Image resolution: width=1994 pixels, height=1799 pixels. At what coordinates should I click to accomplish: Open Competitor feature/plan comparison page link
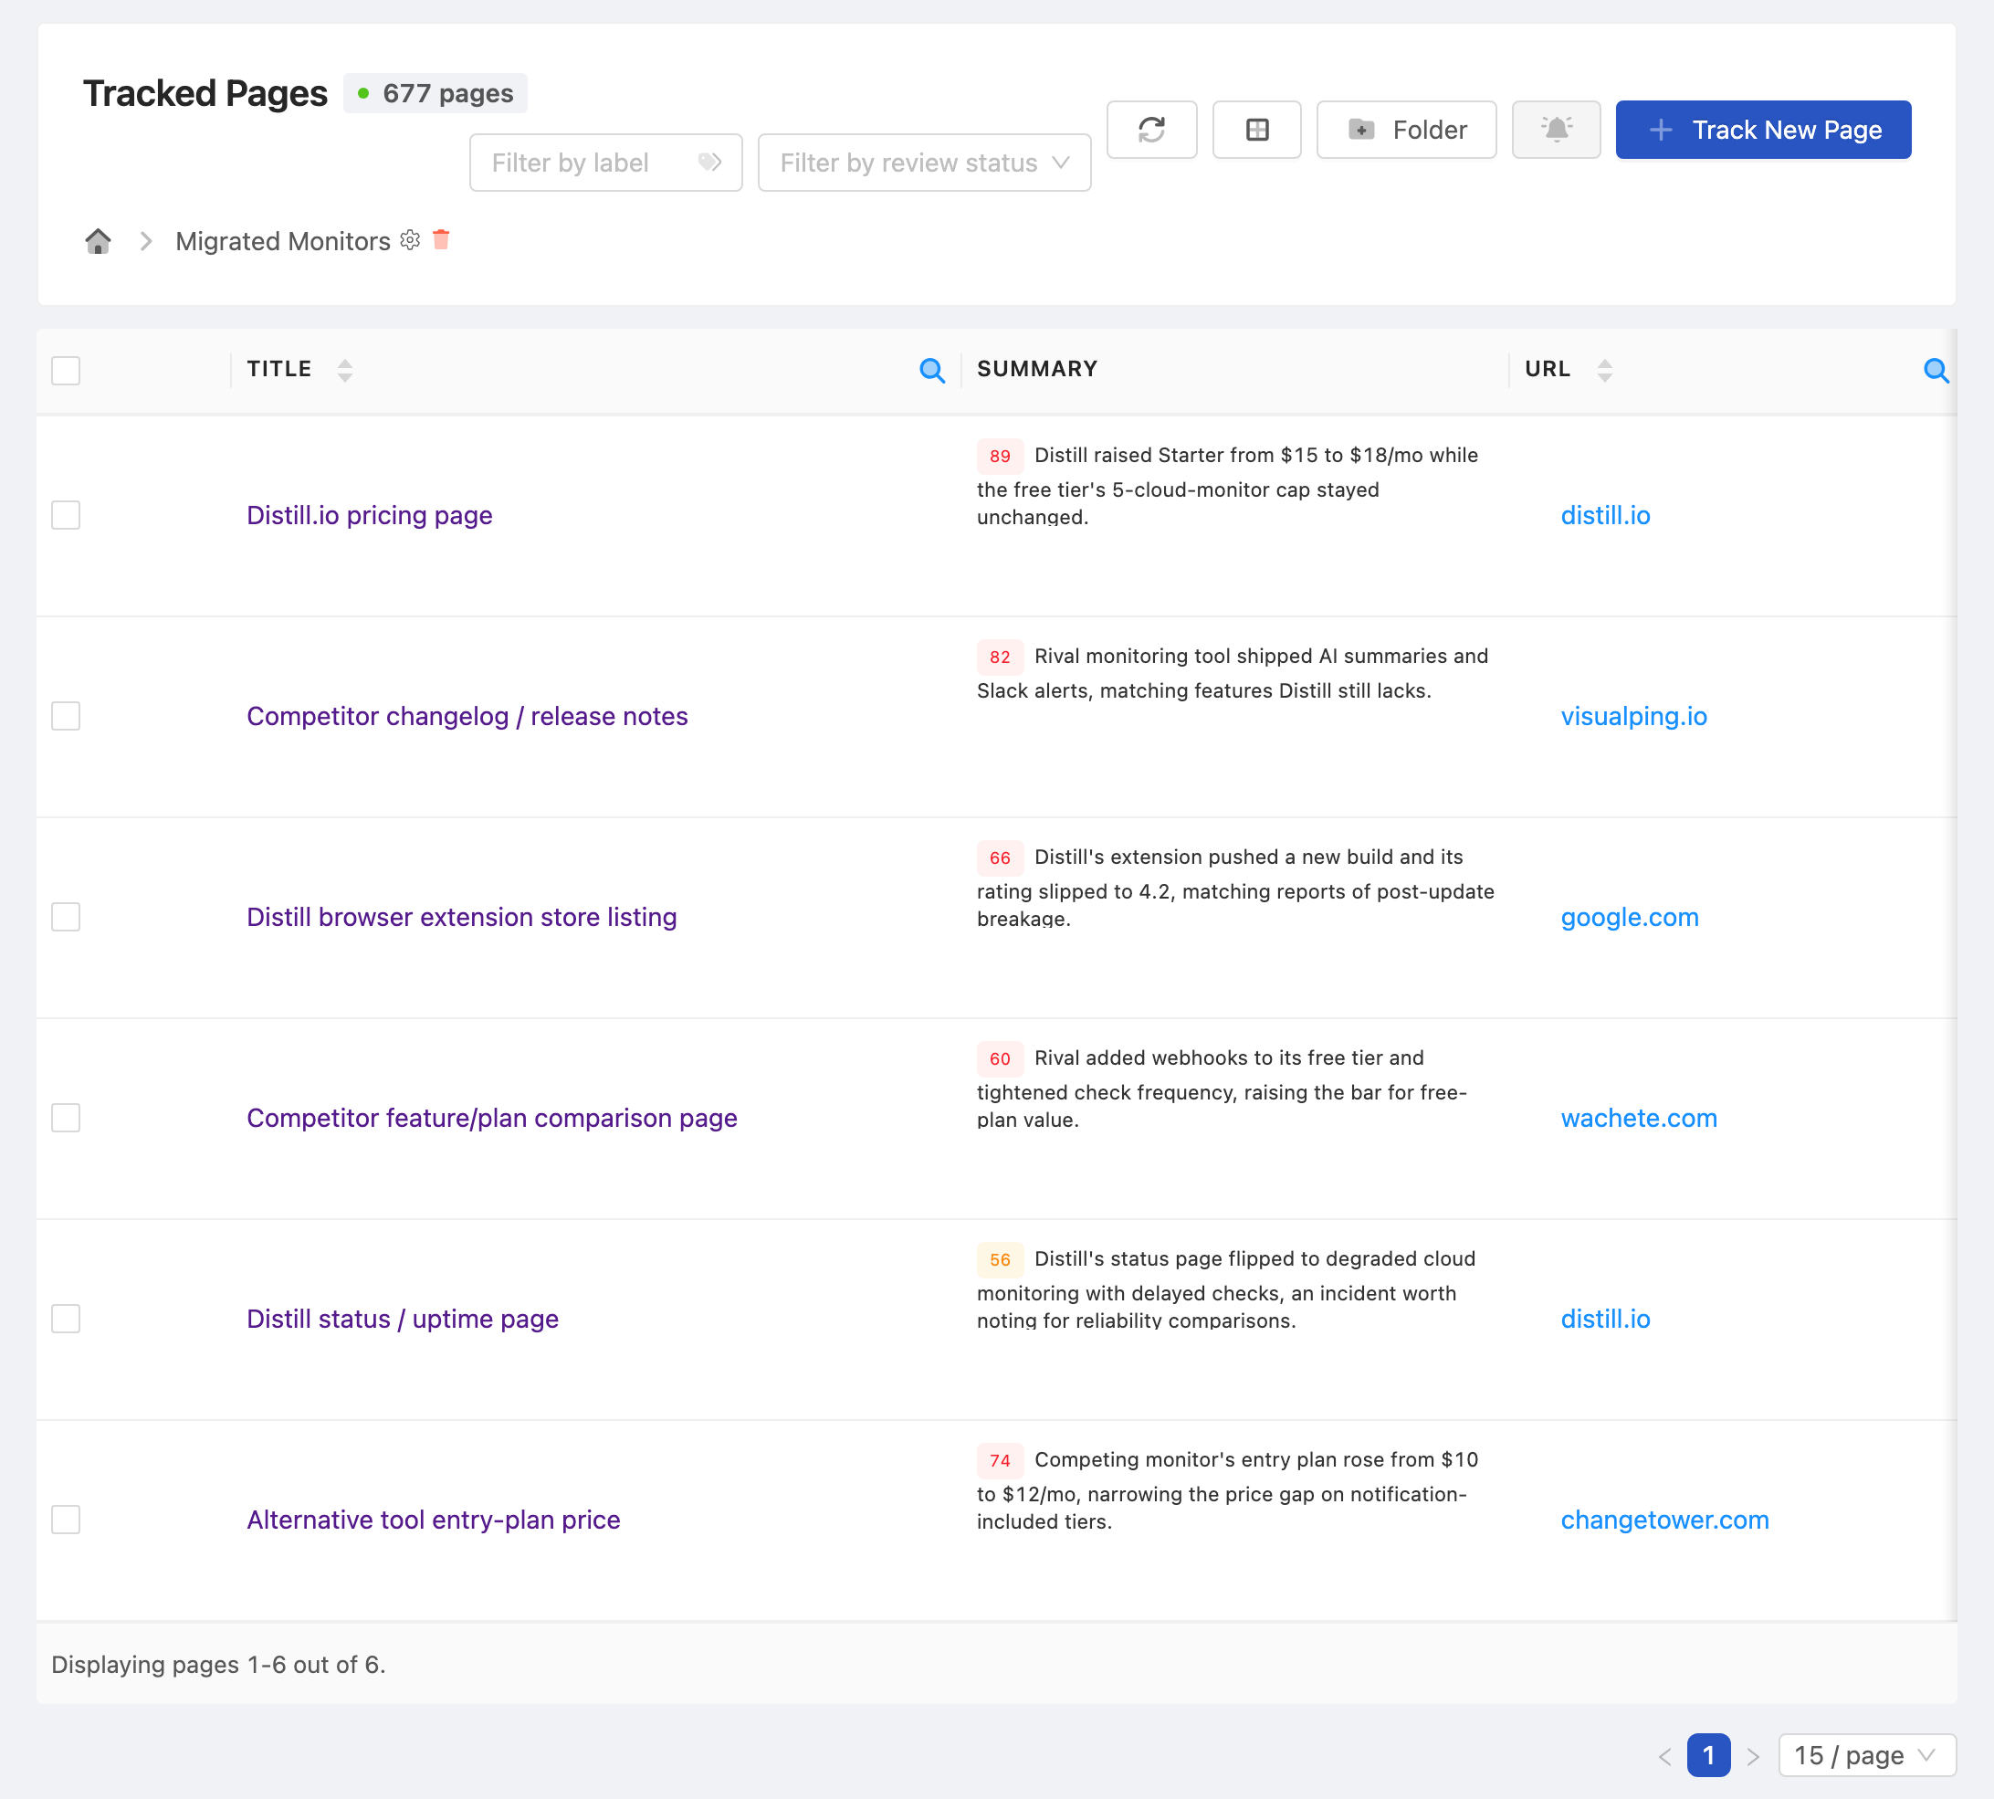(492, 1118)
